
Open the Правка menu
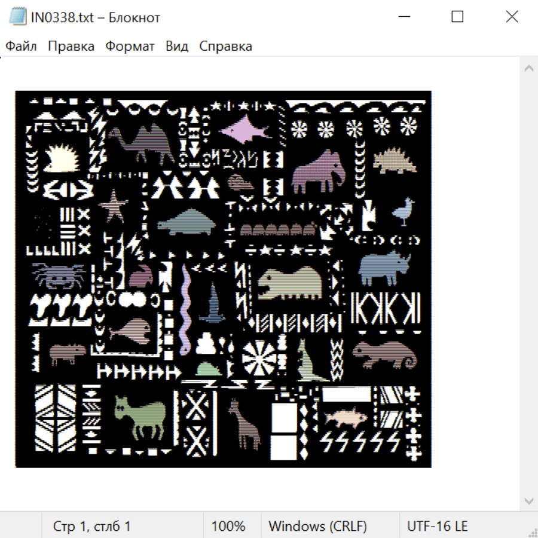(x=71, y=46)
